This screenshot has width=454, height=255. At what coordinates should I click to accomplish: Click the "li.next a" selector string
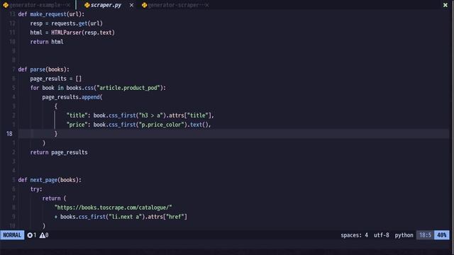(126, 217)
